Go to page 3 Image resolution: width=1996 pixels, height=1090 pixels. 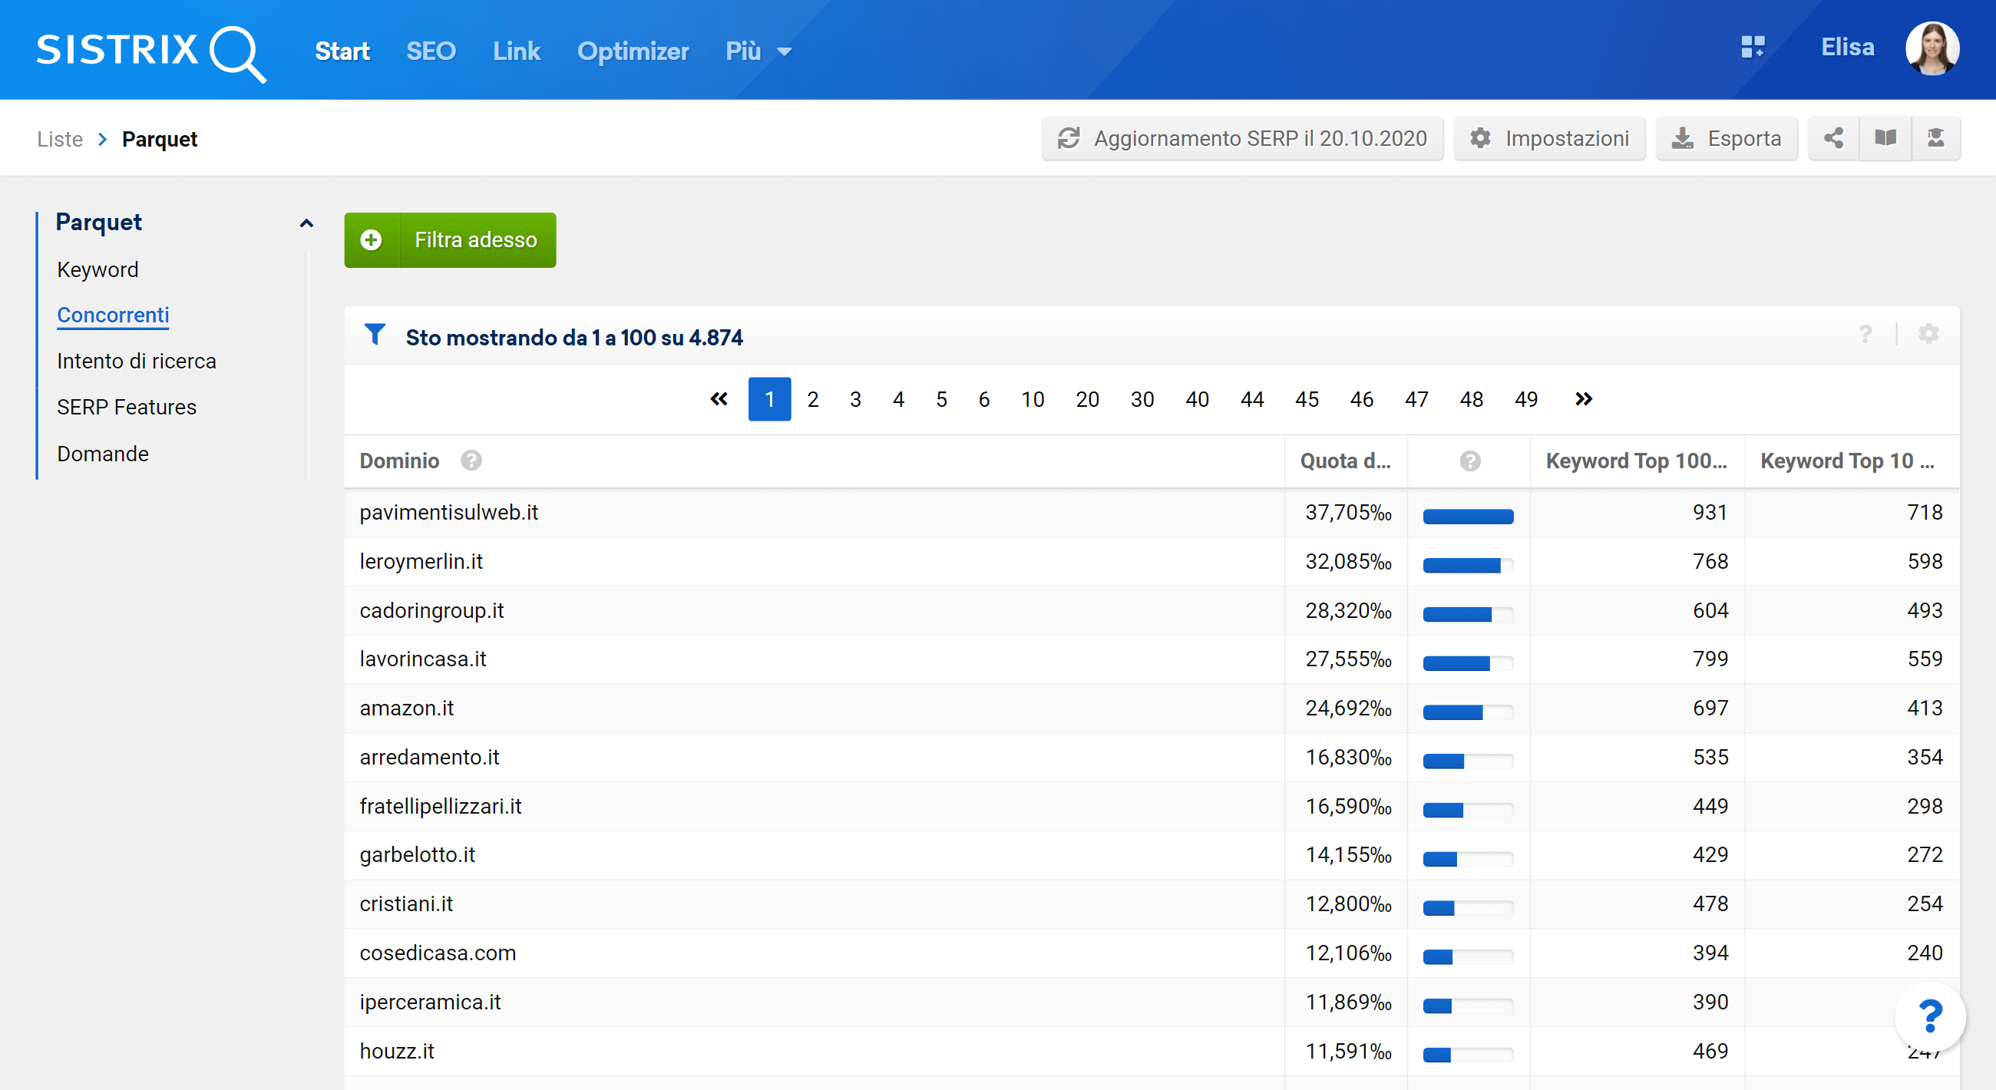coord(855,399)
